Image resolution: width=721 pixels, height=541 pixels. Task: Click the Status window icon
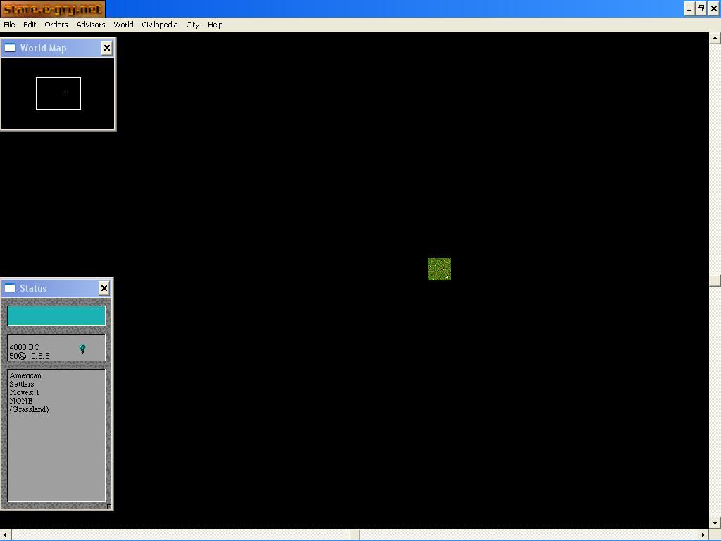click(10, 288)
